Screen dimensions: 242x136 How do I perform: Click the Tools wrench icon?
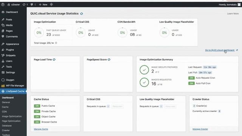click(3, 67)
